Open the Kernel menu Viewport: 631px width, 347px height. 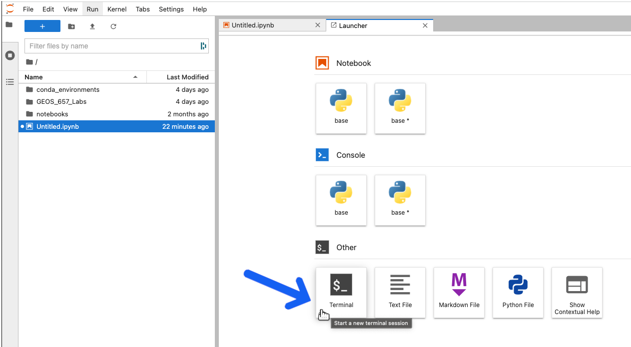pyautogui.click(x=117, y=9)
